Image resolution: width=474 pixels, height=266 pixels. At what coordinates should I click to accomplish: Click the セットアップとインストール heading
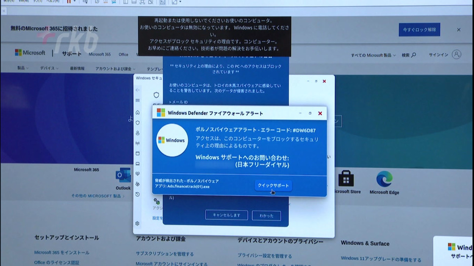[67, 237]
